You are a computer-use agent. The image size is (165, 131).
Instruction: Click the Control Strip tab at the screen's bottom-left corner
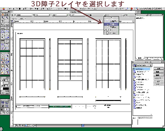pos(1,129)
